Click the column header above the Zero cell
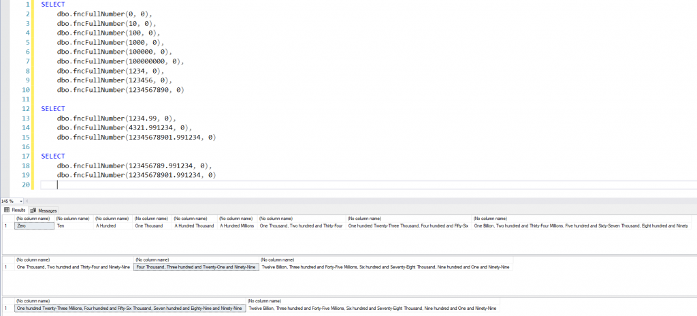Viewport: 697px width, 316px height. pos(34,219)
